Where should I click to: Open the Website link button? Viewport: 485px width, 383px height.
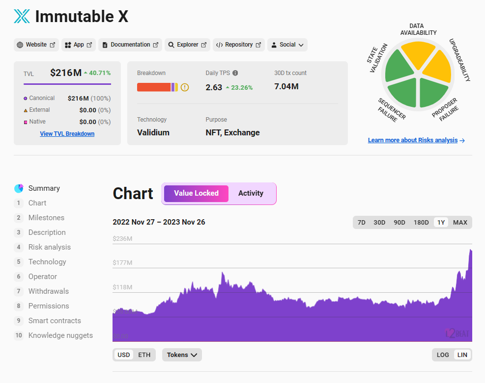(36, 45)
